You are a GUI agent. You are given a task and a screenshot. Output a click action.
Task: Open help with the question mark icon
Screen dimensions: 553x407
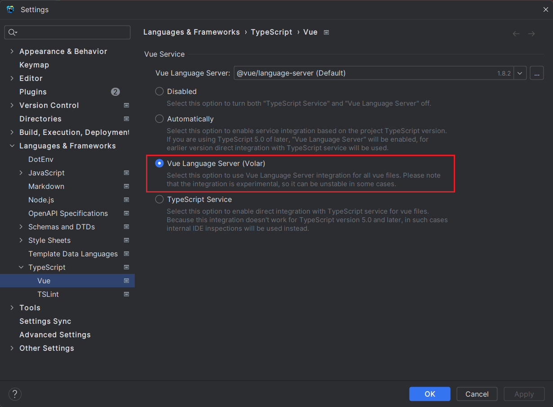15,394
